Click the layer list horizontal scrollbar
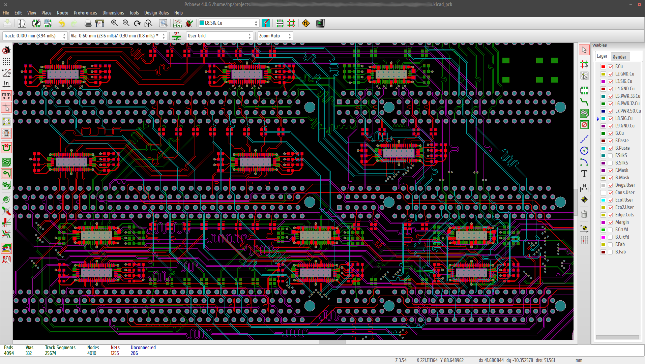This screenshot has height=364, width=645. pyautogui.click(x=617, y=337)
